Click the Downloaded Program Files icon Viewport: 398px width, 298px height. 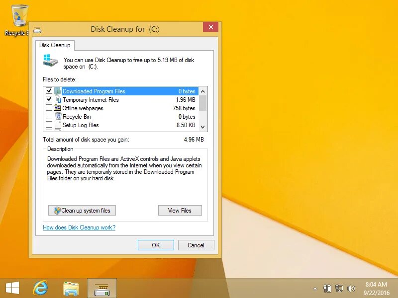[x=57, y=91]
